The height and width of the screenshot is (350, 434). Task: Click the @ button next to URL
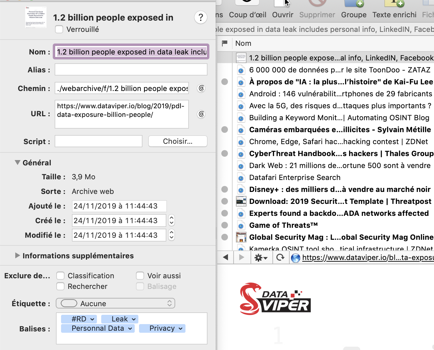[201, 114]
